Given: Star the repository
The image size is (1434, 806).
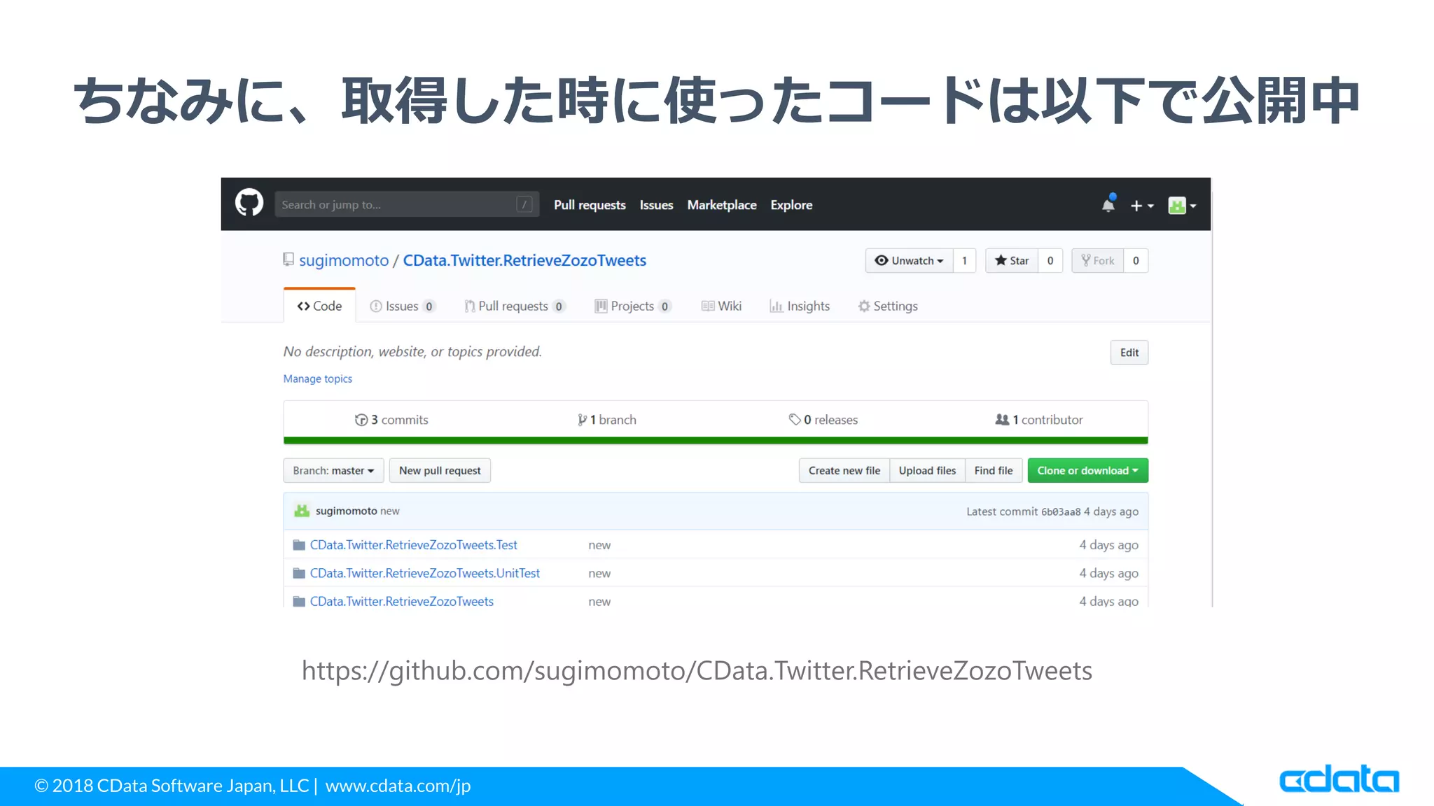Looking at the screenshot, I should tap(1012, 261).
